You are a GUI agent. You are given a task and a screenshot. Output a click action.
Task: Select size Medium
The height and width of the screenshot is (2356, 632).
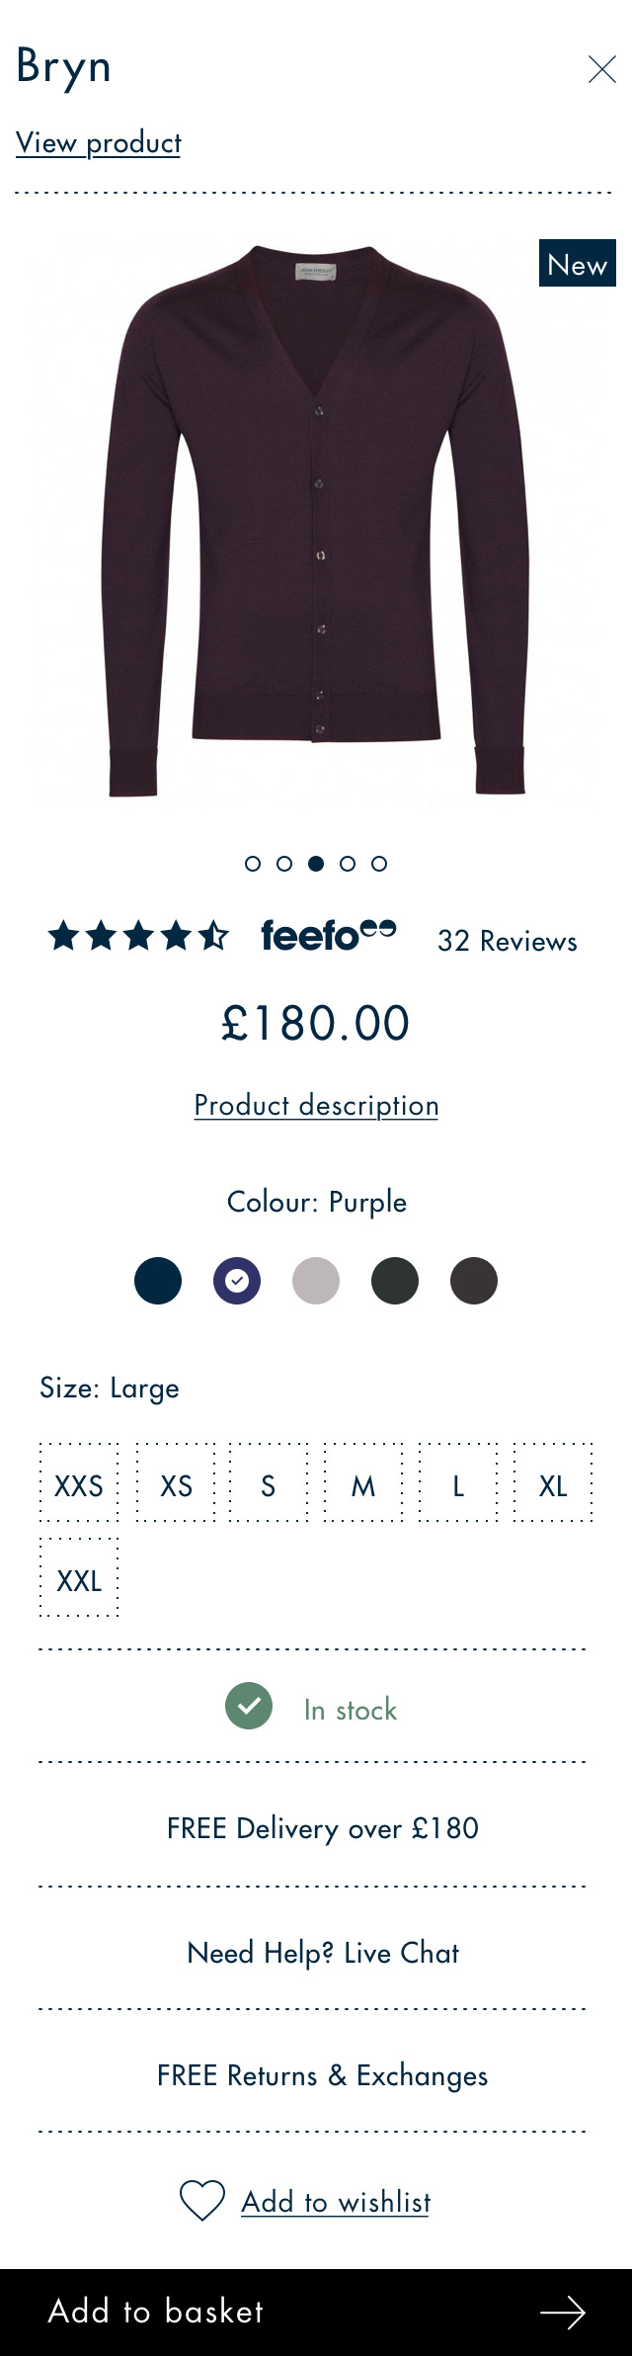[x=361, y=1486]
